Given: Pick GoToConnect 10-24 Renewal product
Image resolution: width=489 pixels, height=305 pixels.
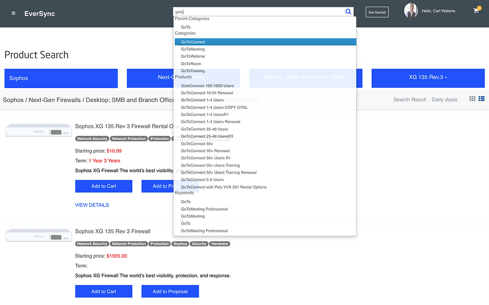Looking at the screenshot, I should tap(207, 93).
